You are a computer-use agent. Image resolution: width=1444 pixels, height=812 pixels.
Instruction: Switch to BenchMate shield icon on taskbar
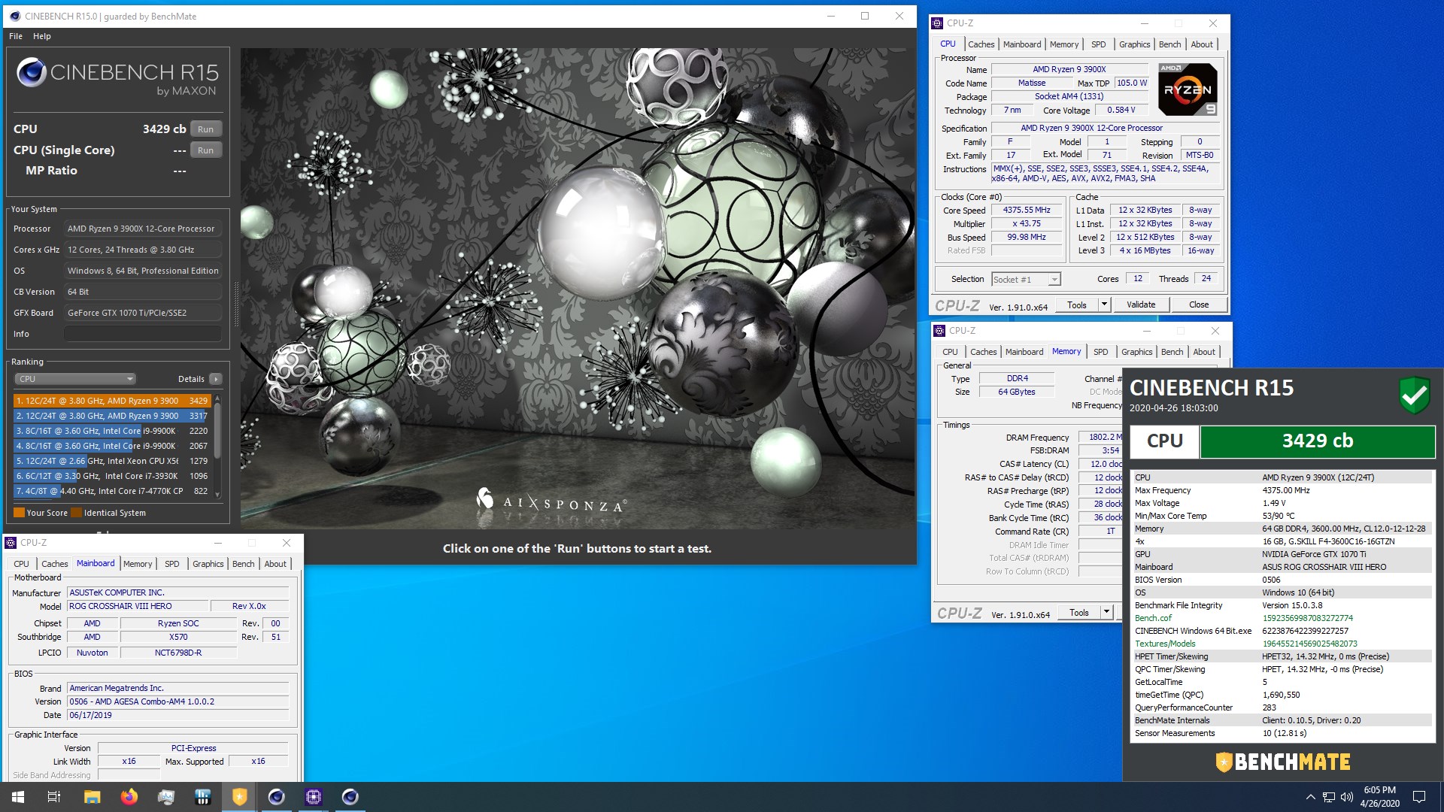(239, 797)
